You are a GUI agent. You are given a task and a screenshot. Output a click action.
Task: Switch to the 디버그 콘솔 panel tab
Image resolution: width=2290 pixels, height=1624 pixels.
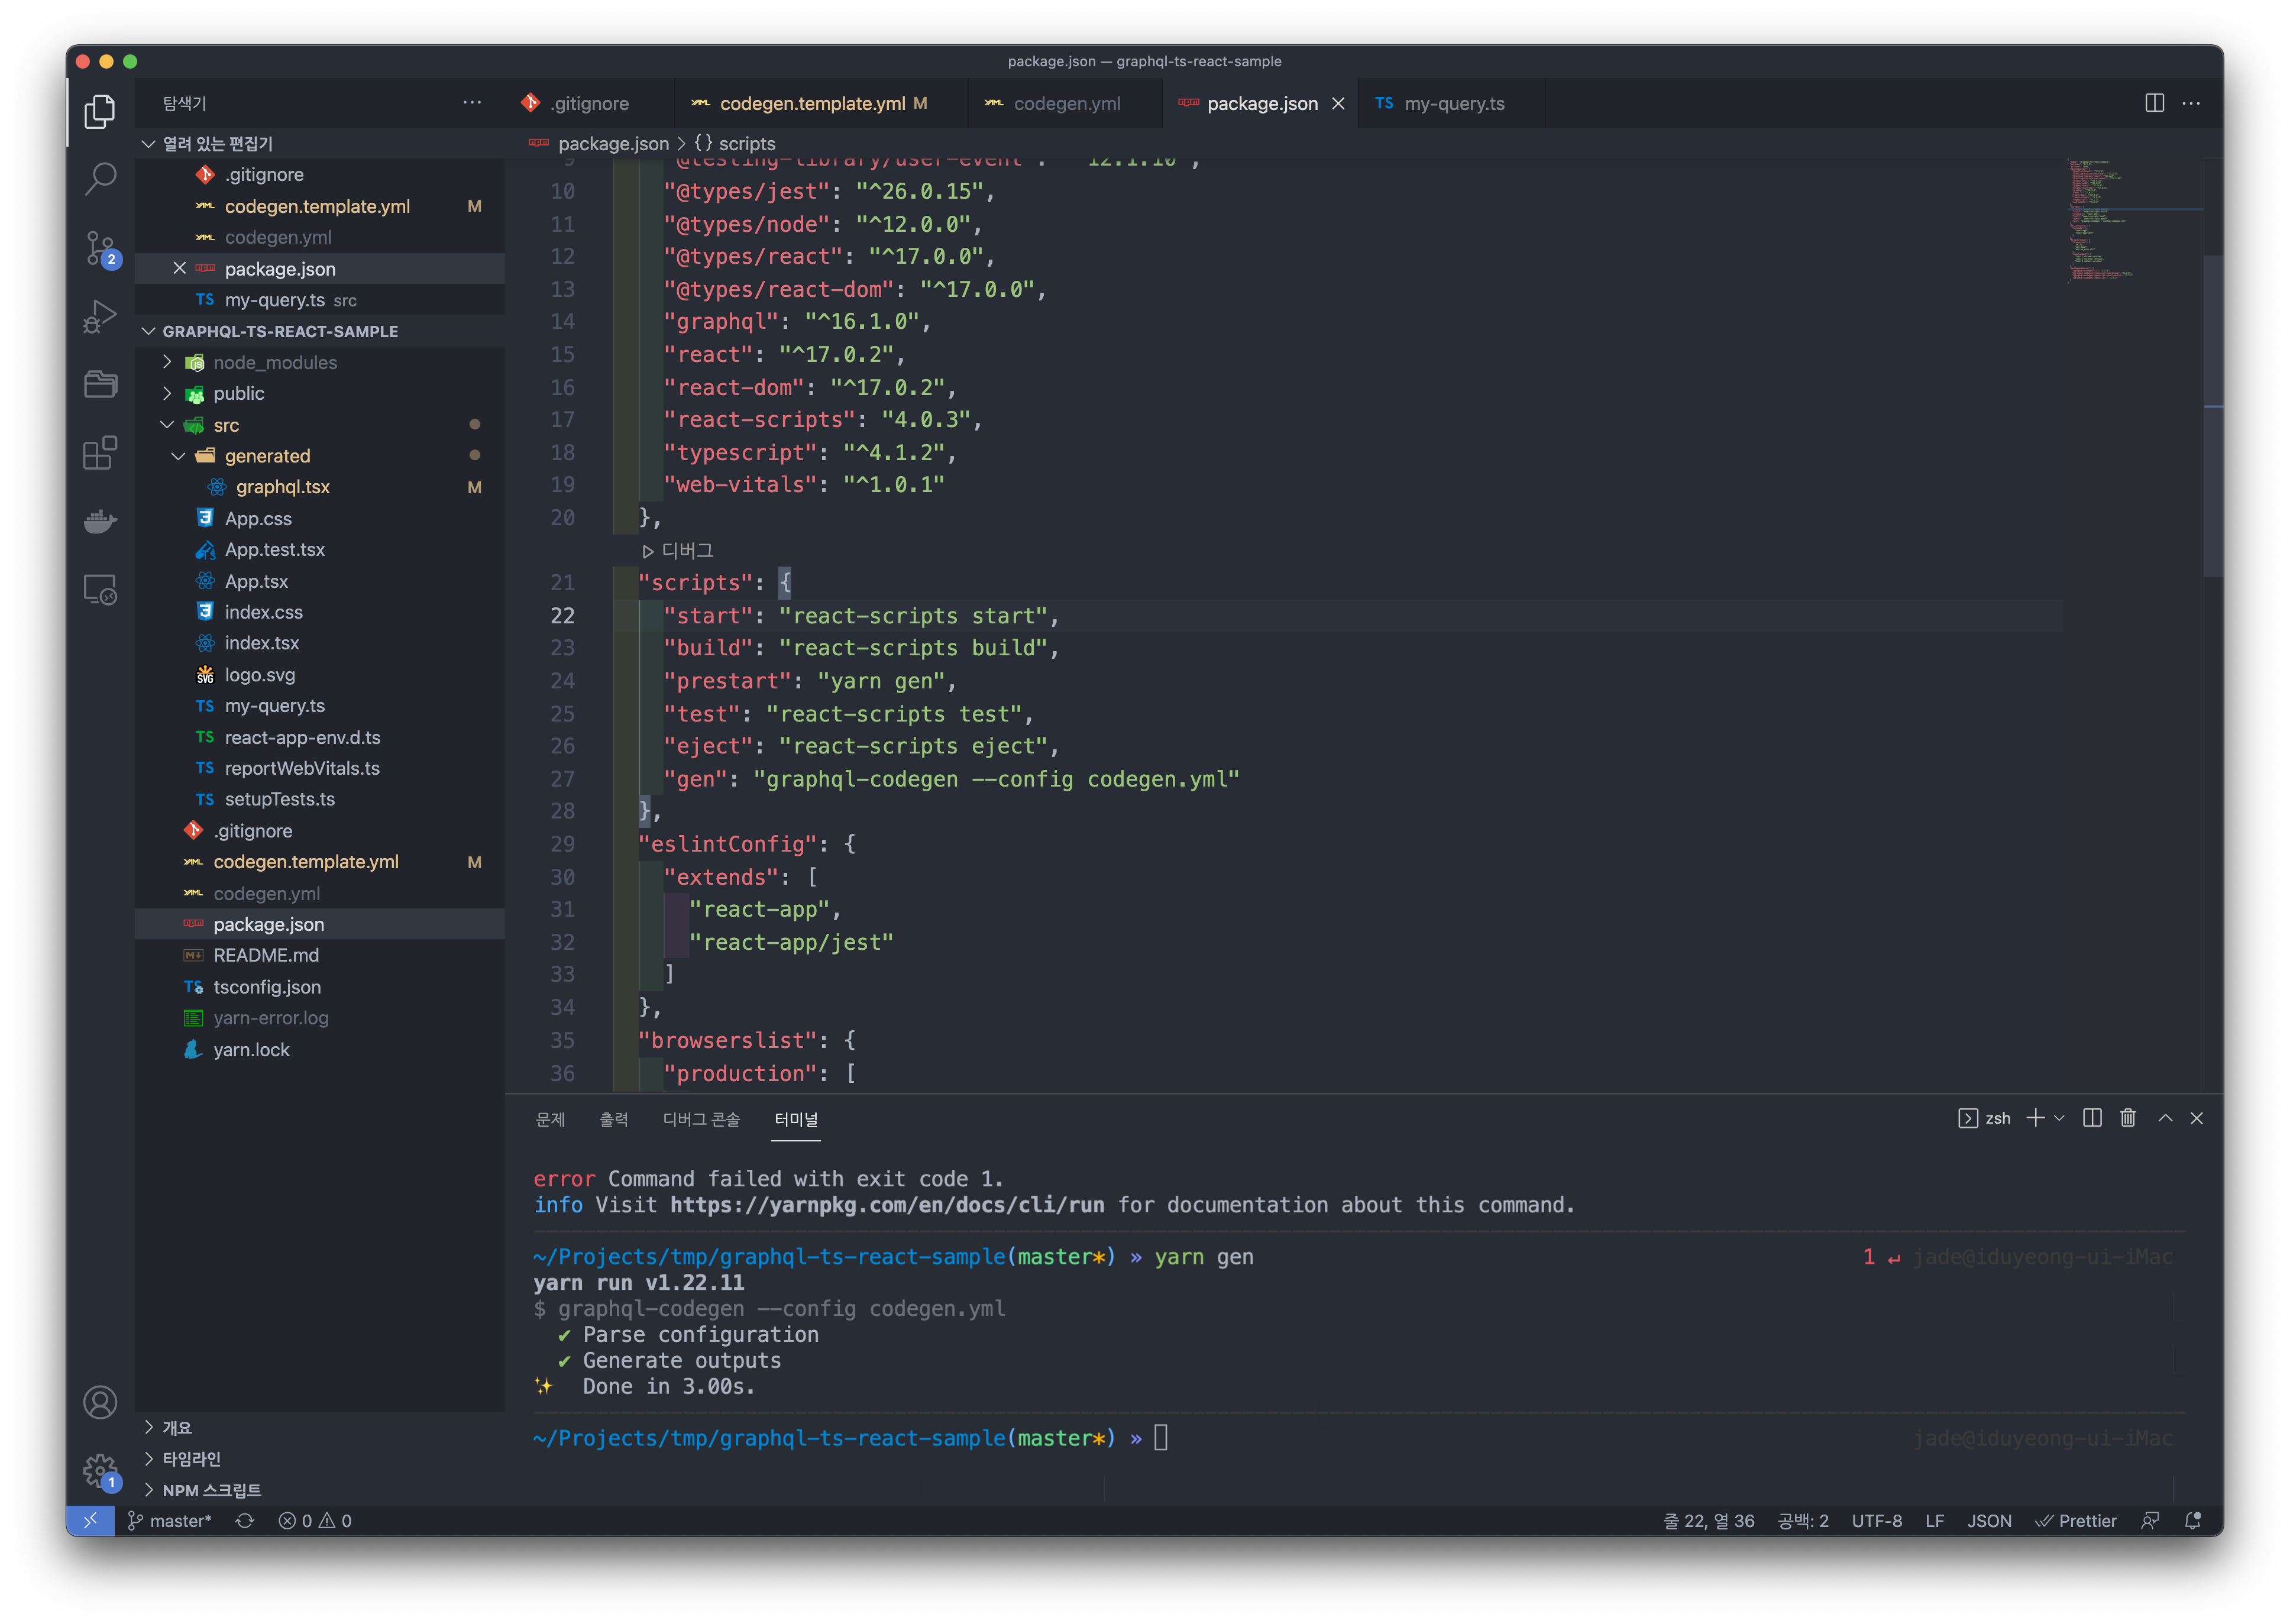point(701,1119)
